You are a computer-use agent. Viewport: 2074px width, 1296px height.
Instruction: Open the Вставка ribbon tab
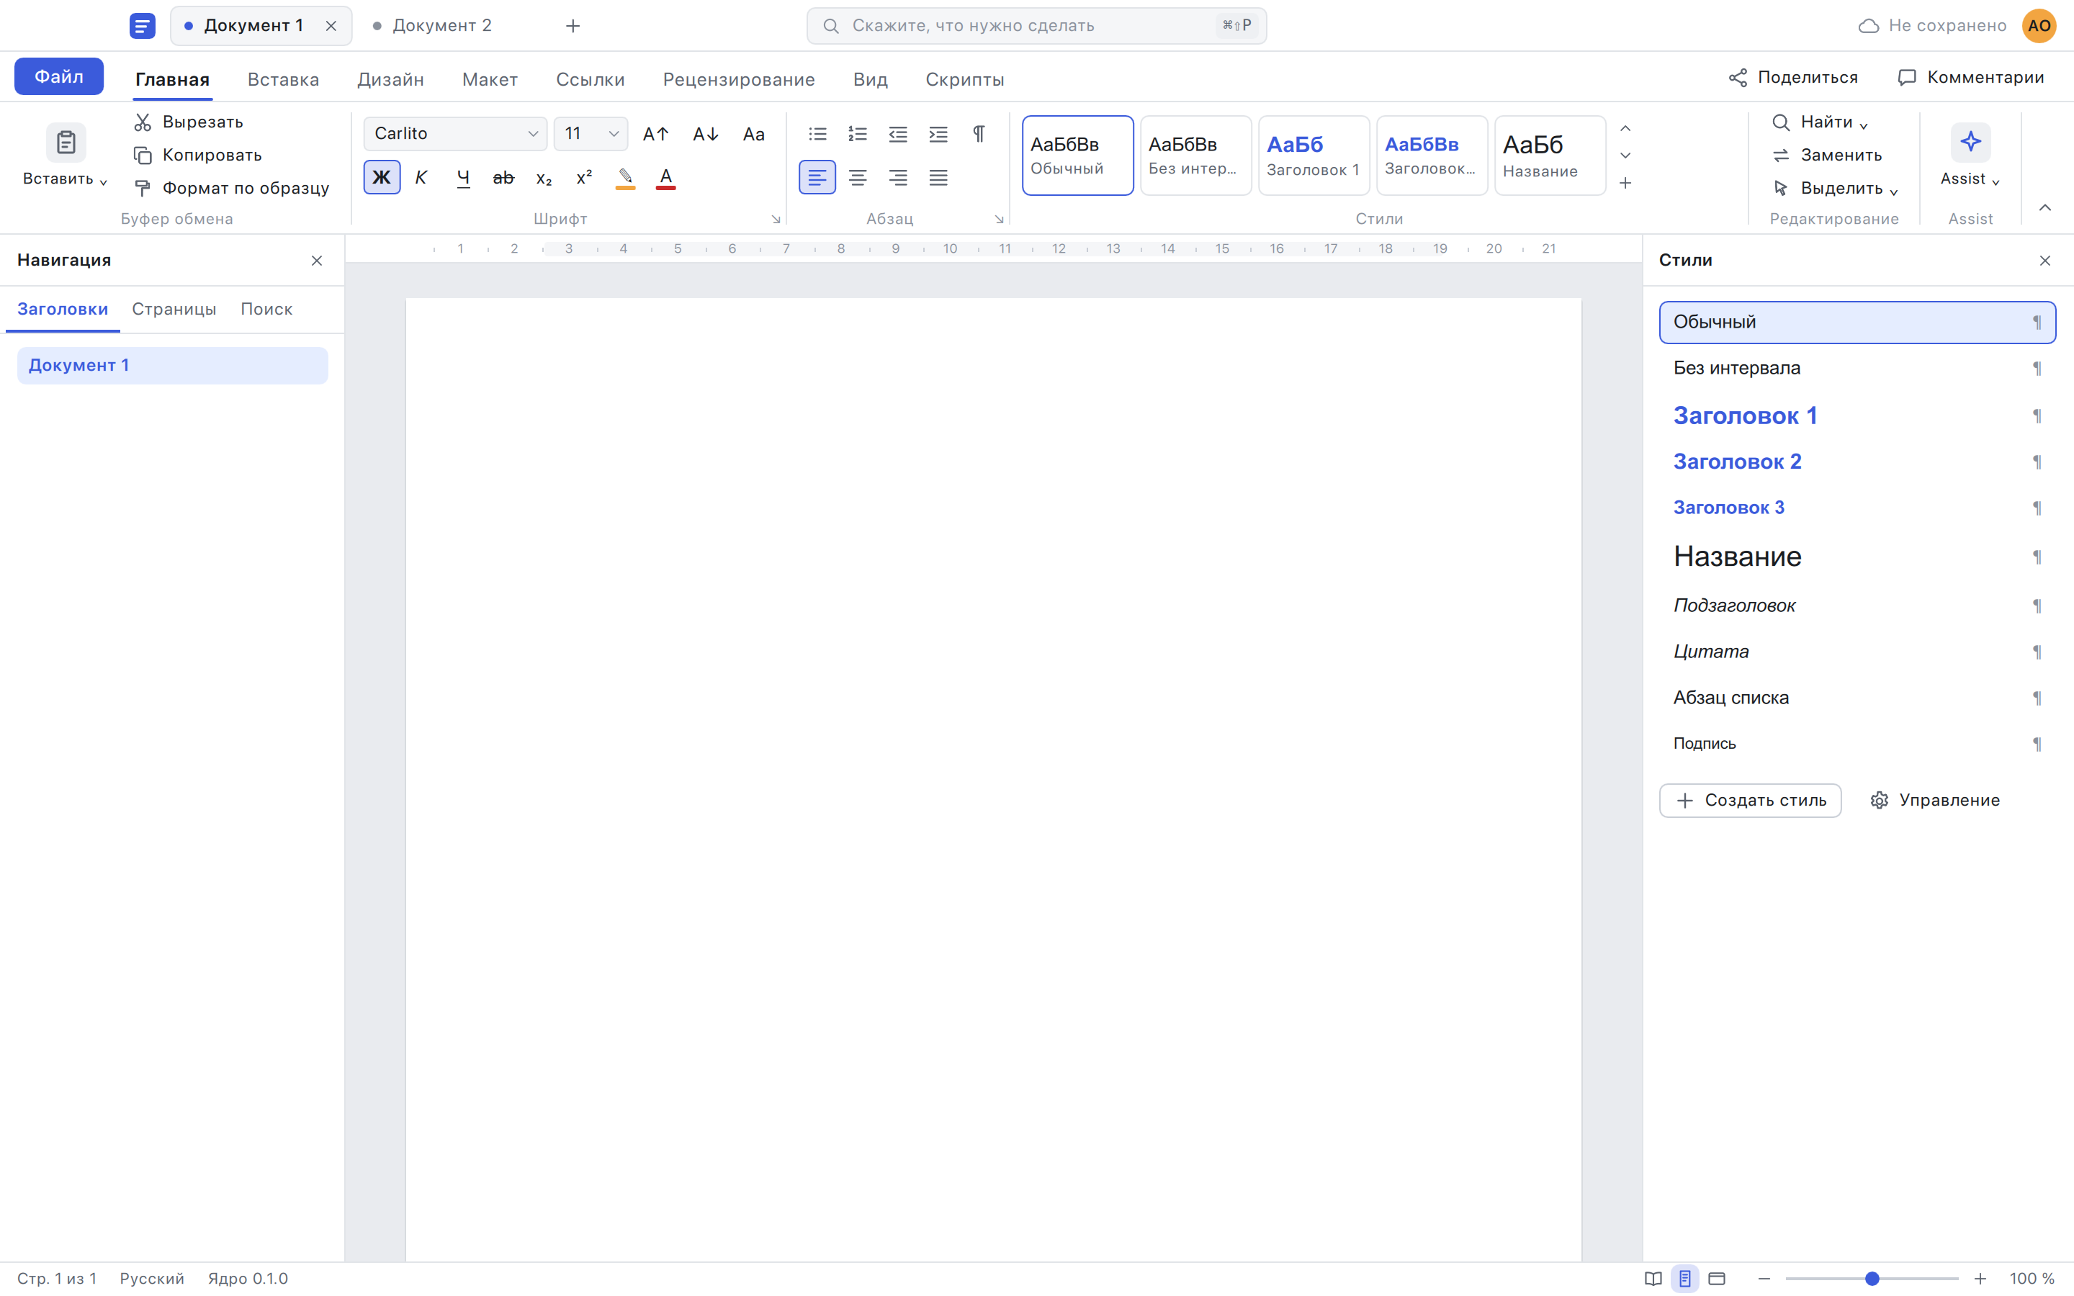click(283, 79)
